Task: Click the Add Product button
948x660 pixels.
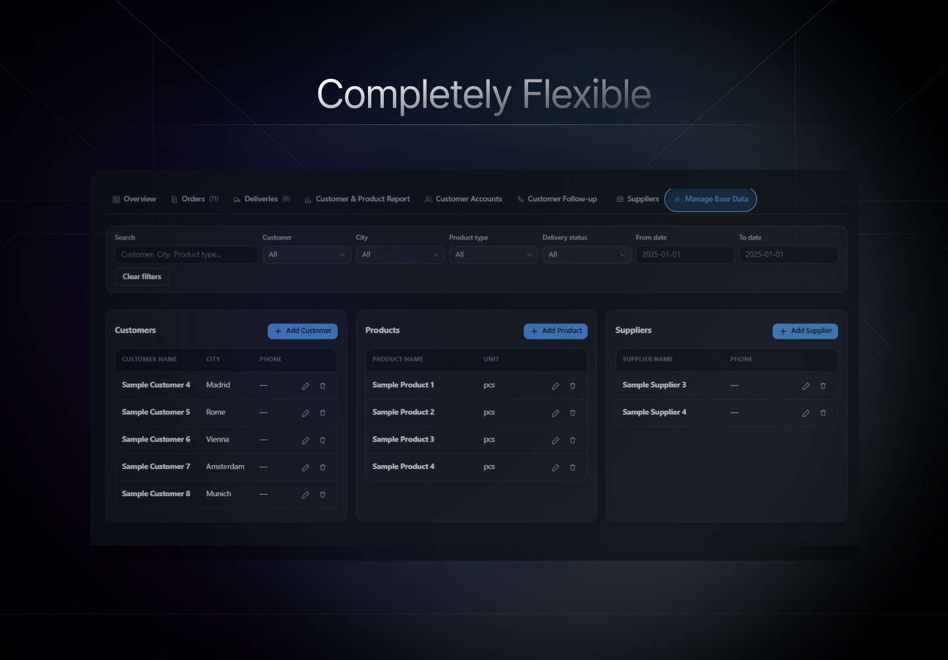Action: click(556, 331)
